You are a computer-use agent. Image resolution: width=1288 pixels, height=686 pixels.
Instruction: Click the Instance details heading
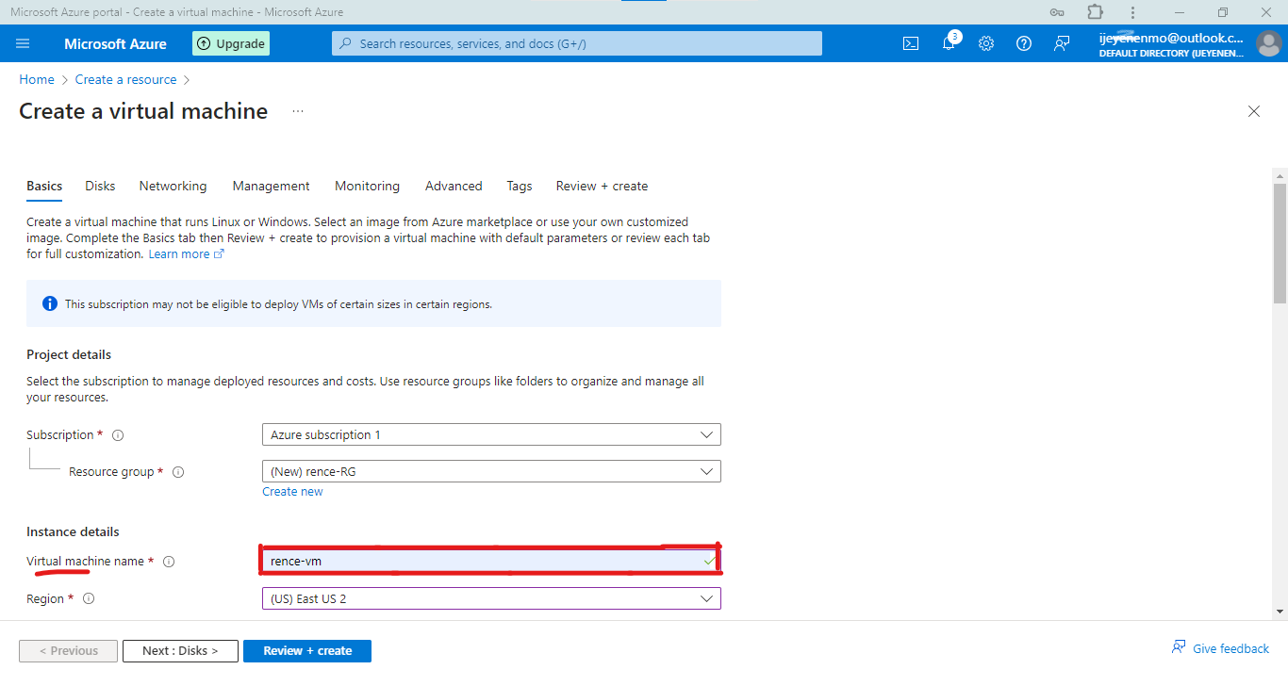coord(73,532)
